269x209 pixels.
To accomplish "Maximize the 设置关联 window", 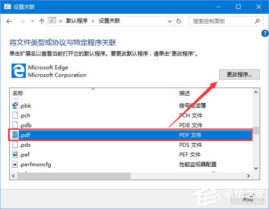I will click(x=238, y=7).
